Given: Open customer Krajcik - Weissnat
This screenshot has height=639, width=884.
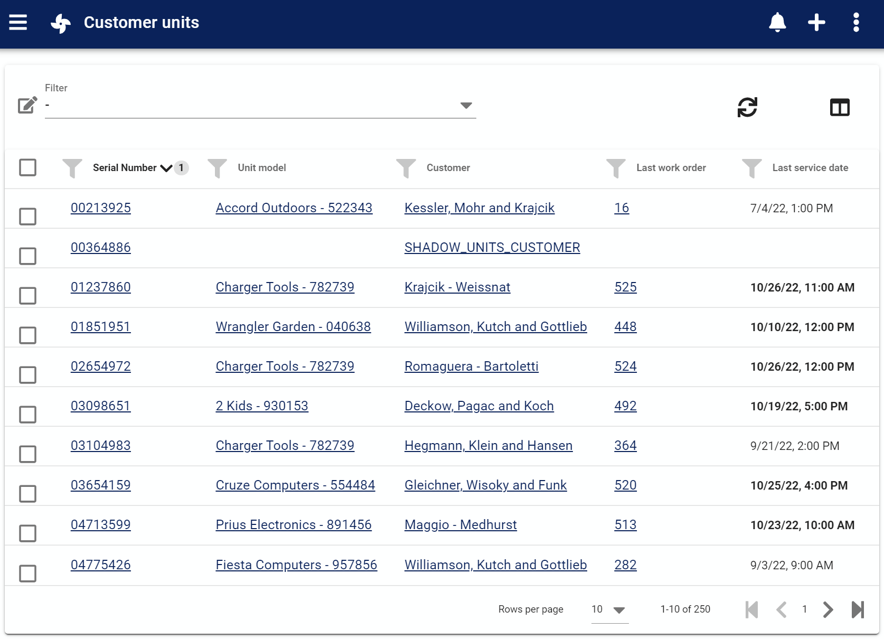Looking at the screenshot, I should click(457, 287).
